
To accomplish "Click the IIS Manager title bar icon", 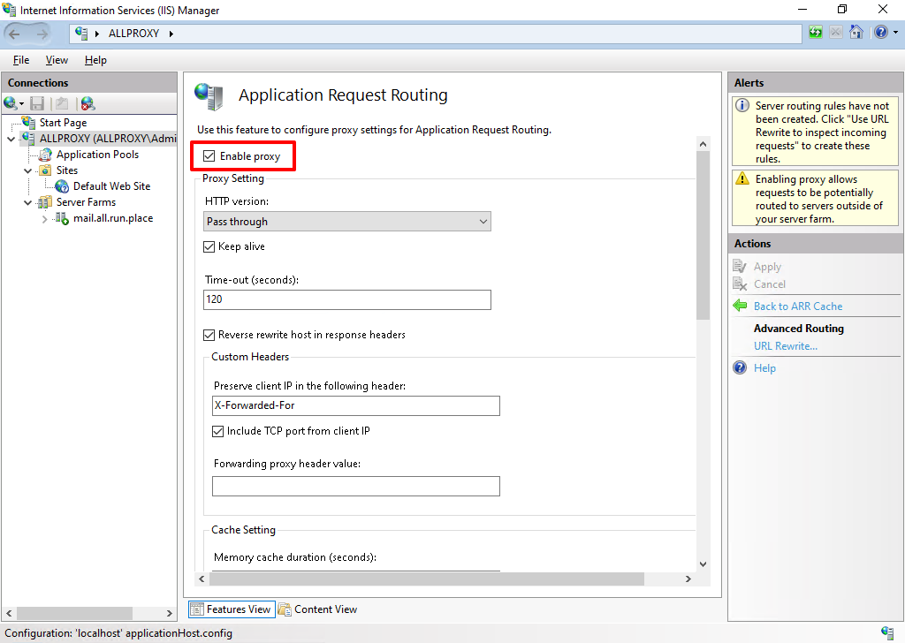I will (x=9, y=10).
